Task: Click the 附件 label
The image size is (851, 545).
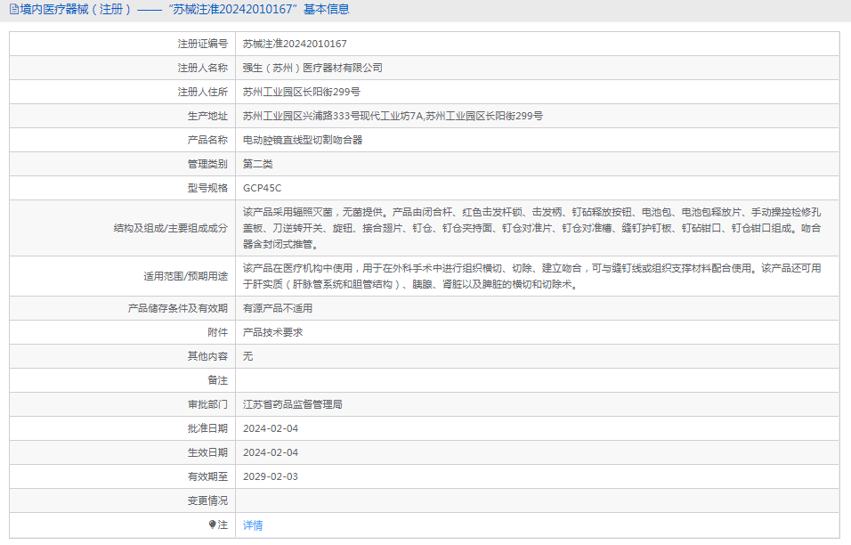Action: [217, 332]
